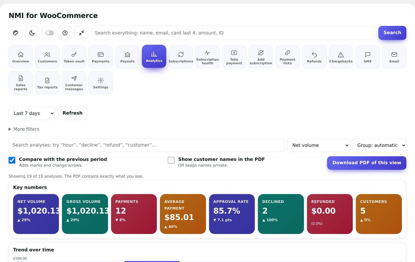
Task: Click the Payments 12 card
Action: point(134,214)
